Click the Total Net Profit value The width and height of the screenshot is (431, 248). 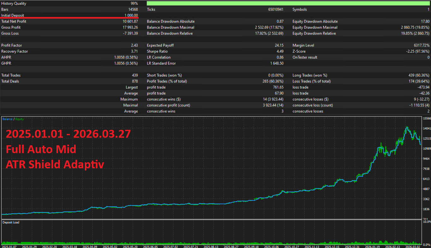tap(130, 21)
